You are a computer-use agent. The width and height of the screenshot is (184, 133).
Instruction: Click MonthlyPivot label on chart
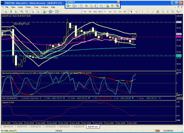click(x=21, y=24)
